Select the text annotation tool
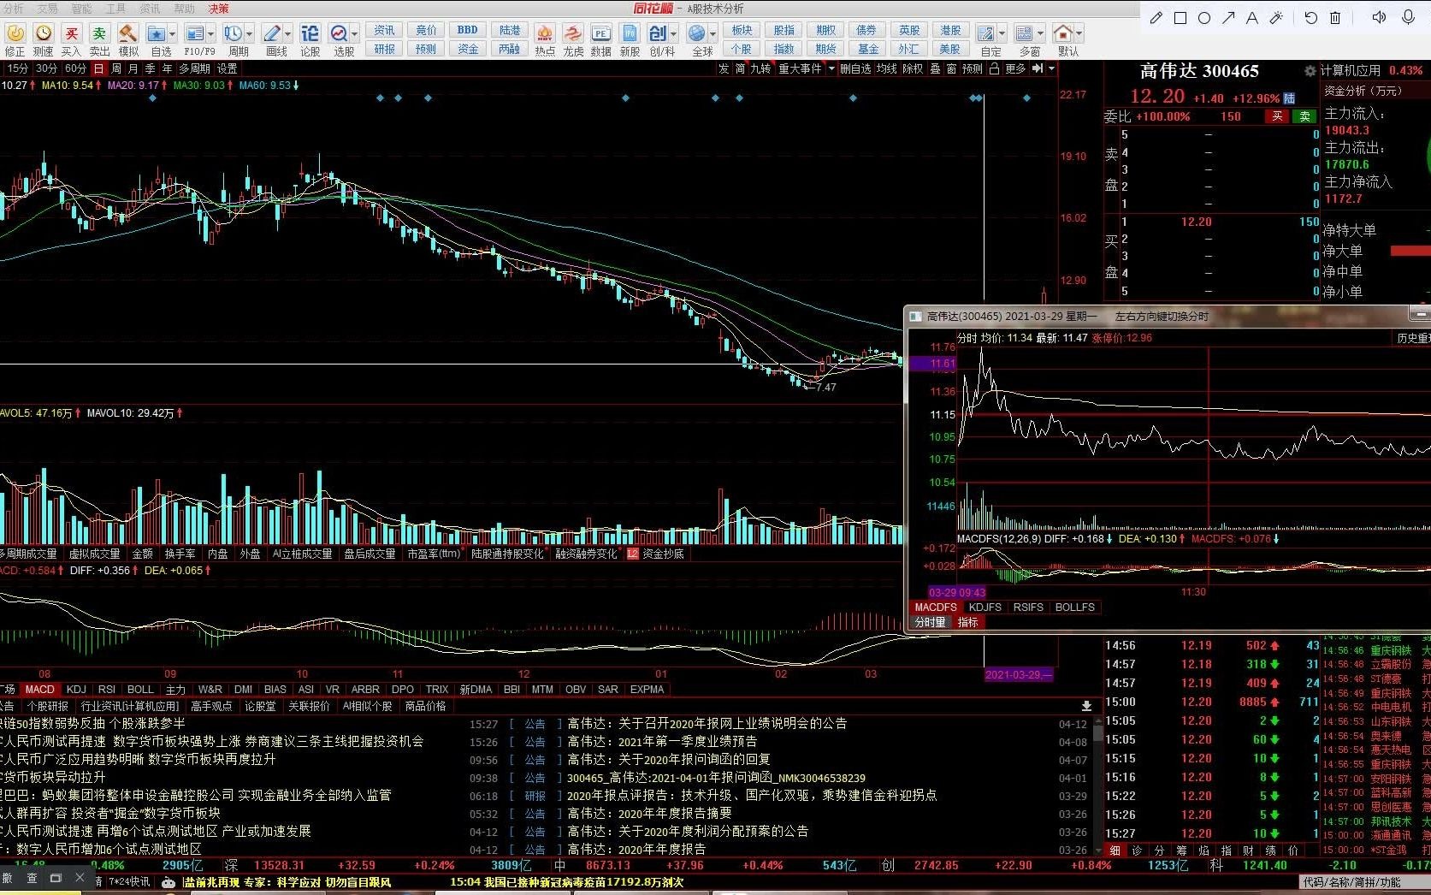 coord(1252,17)
